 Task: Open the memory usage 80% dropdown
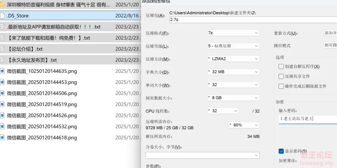click(x=244, y=125)
